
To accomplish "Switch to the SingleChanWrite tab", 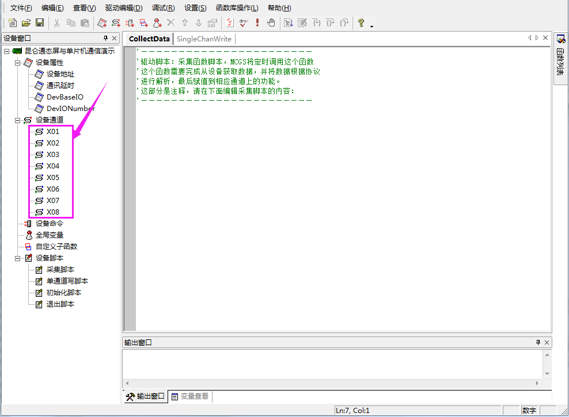I will click(204, 39).
